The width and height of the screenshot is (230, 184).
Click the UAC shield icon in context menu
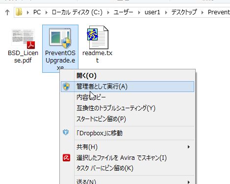66,87
